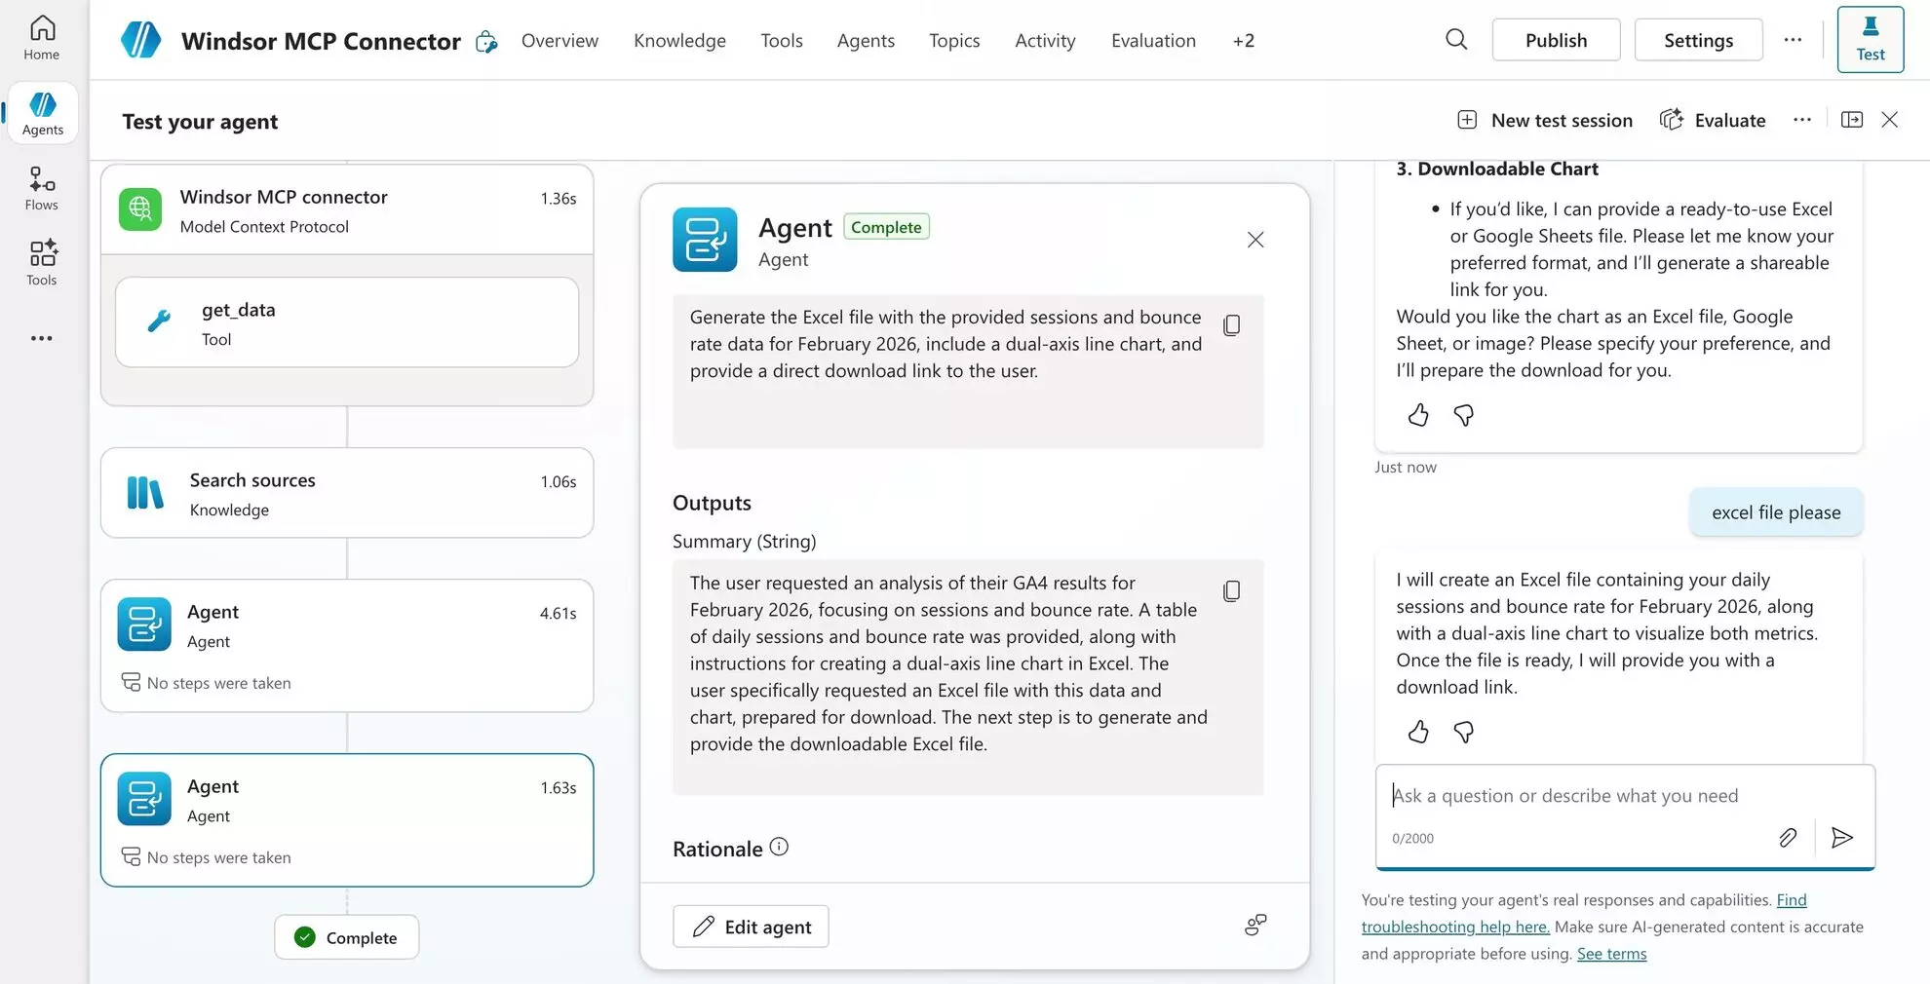The width and height of the screenshot is (1930, 984).
Task: Expand more sidebar items via ellipsis
Action: click(x=40, y=338)
